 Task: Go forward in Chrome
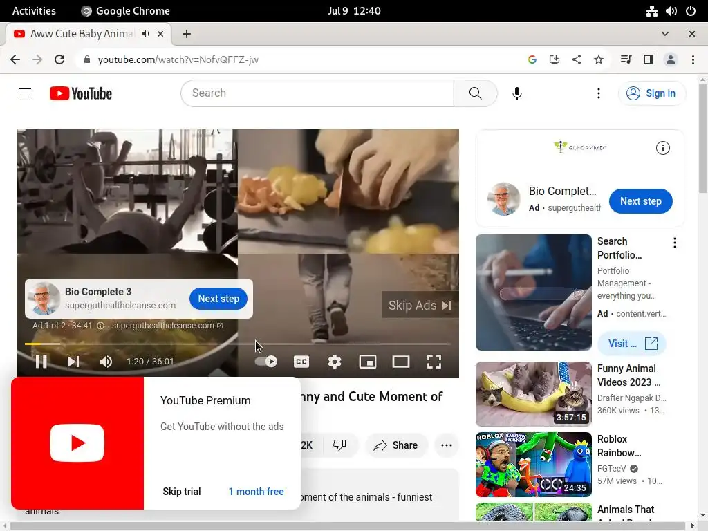point(37,59)
